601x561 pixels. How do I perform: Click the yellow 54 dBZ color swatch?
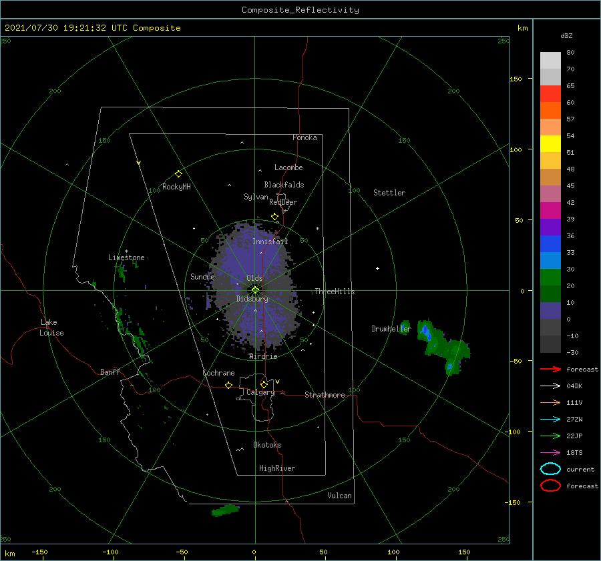coord(550,143)
